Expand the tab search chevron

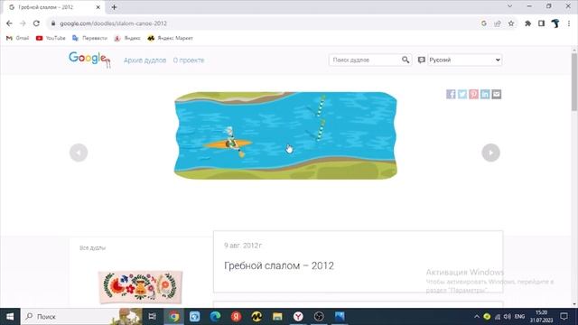[509, 6]
